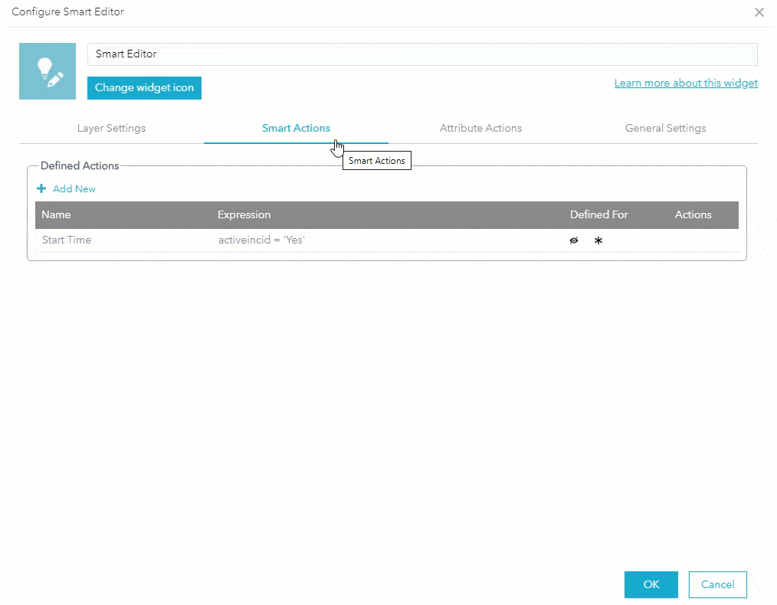
Task: Click the asterisk required-field icon for Start Time
Action: (x=598, y=240)
